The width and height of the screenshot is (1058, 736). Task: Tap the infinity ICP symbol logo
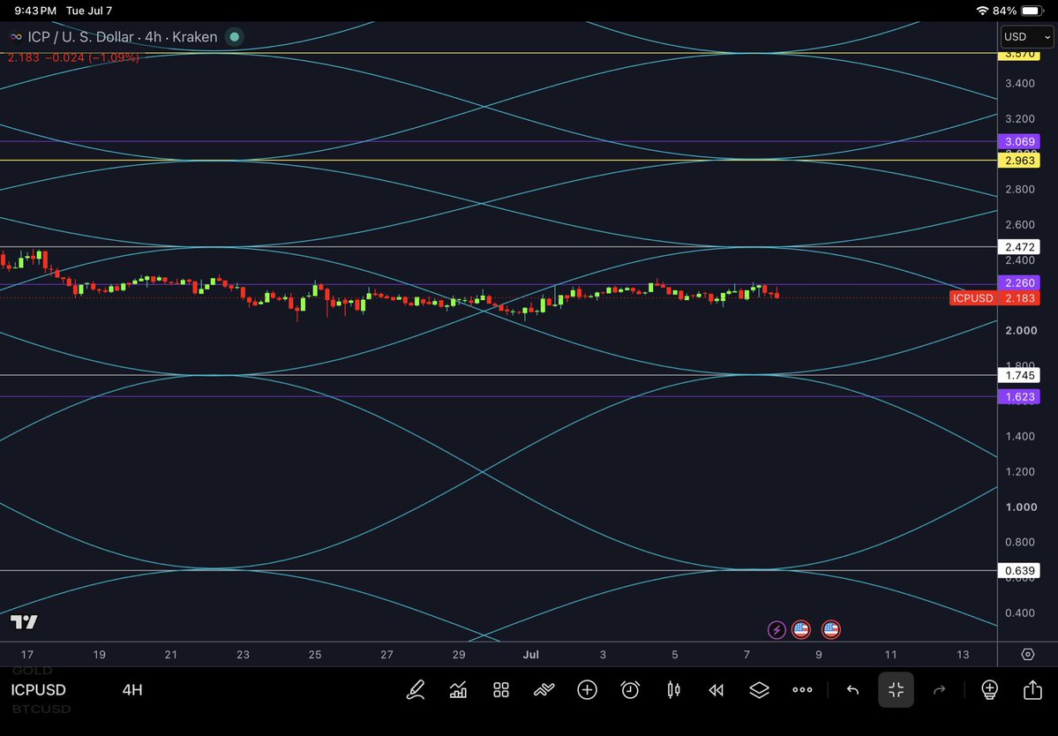(16, 36)
